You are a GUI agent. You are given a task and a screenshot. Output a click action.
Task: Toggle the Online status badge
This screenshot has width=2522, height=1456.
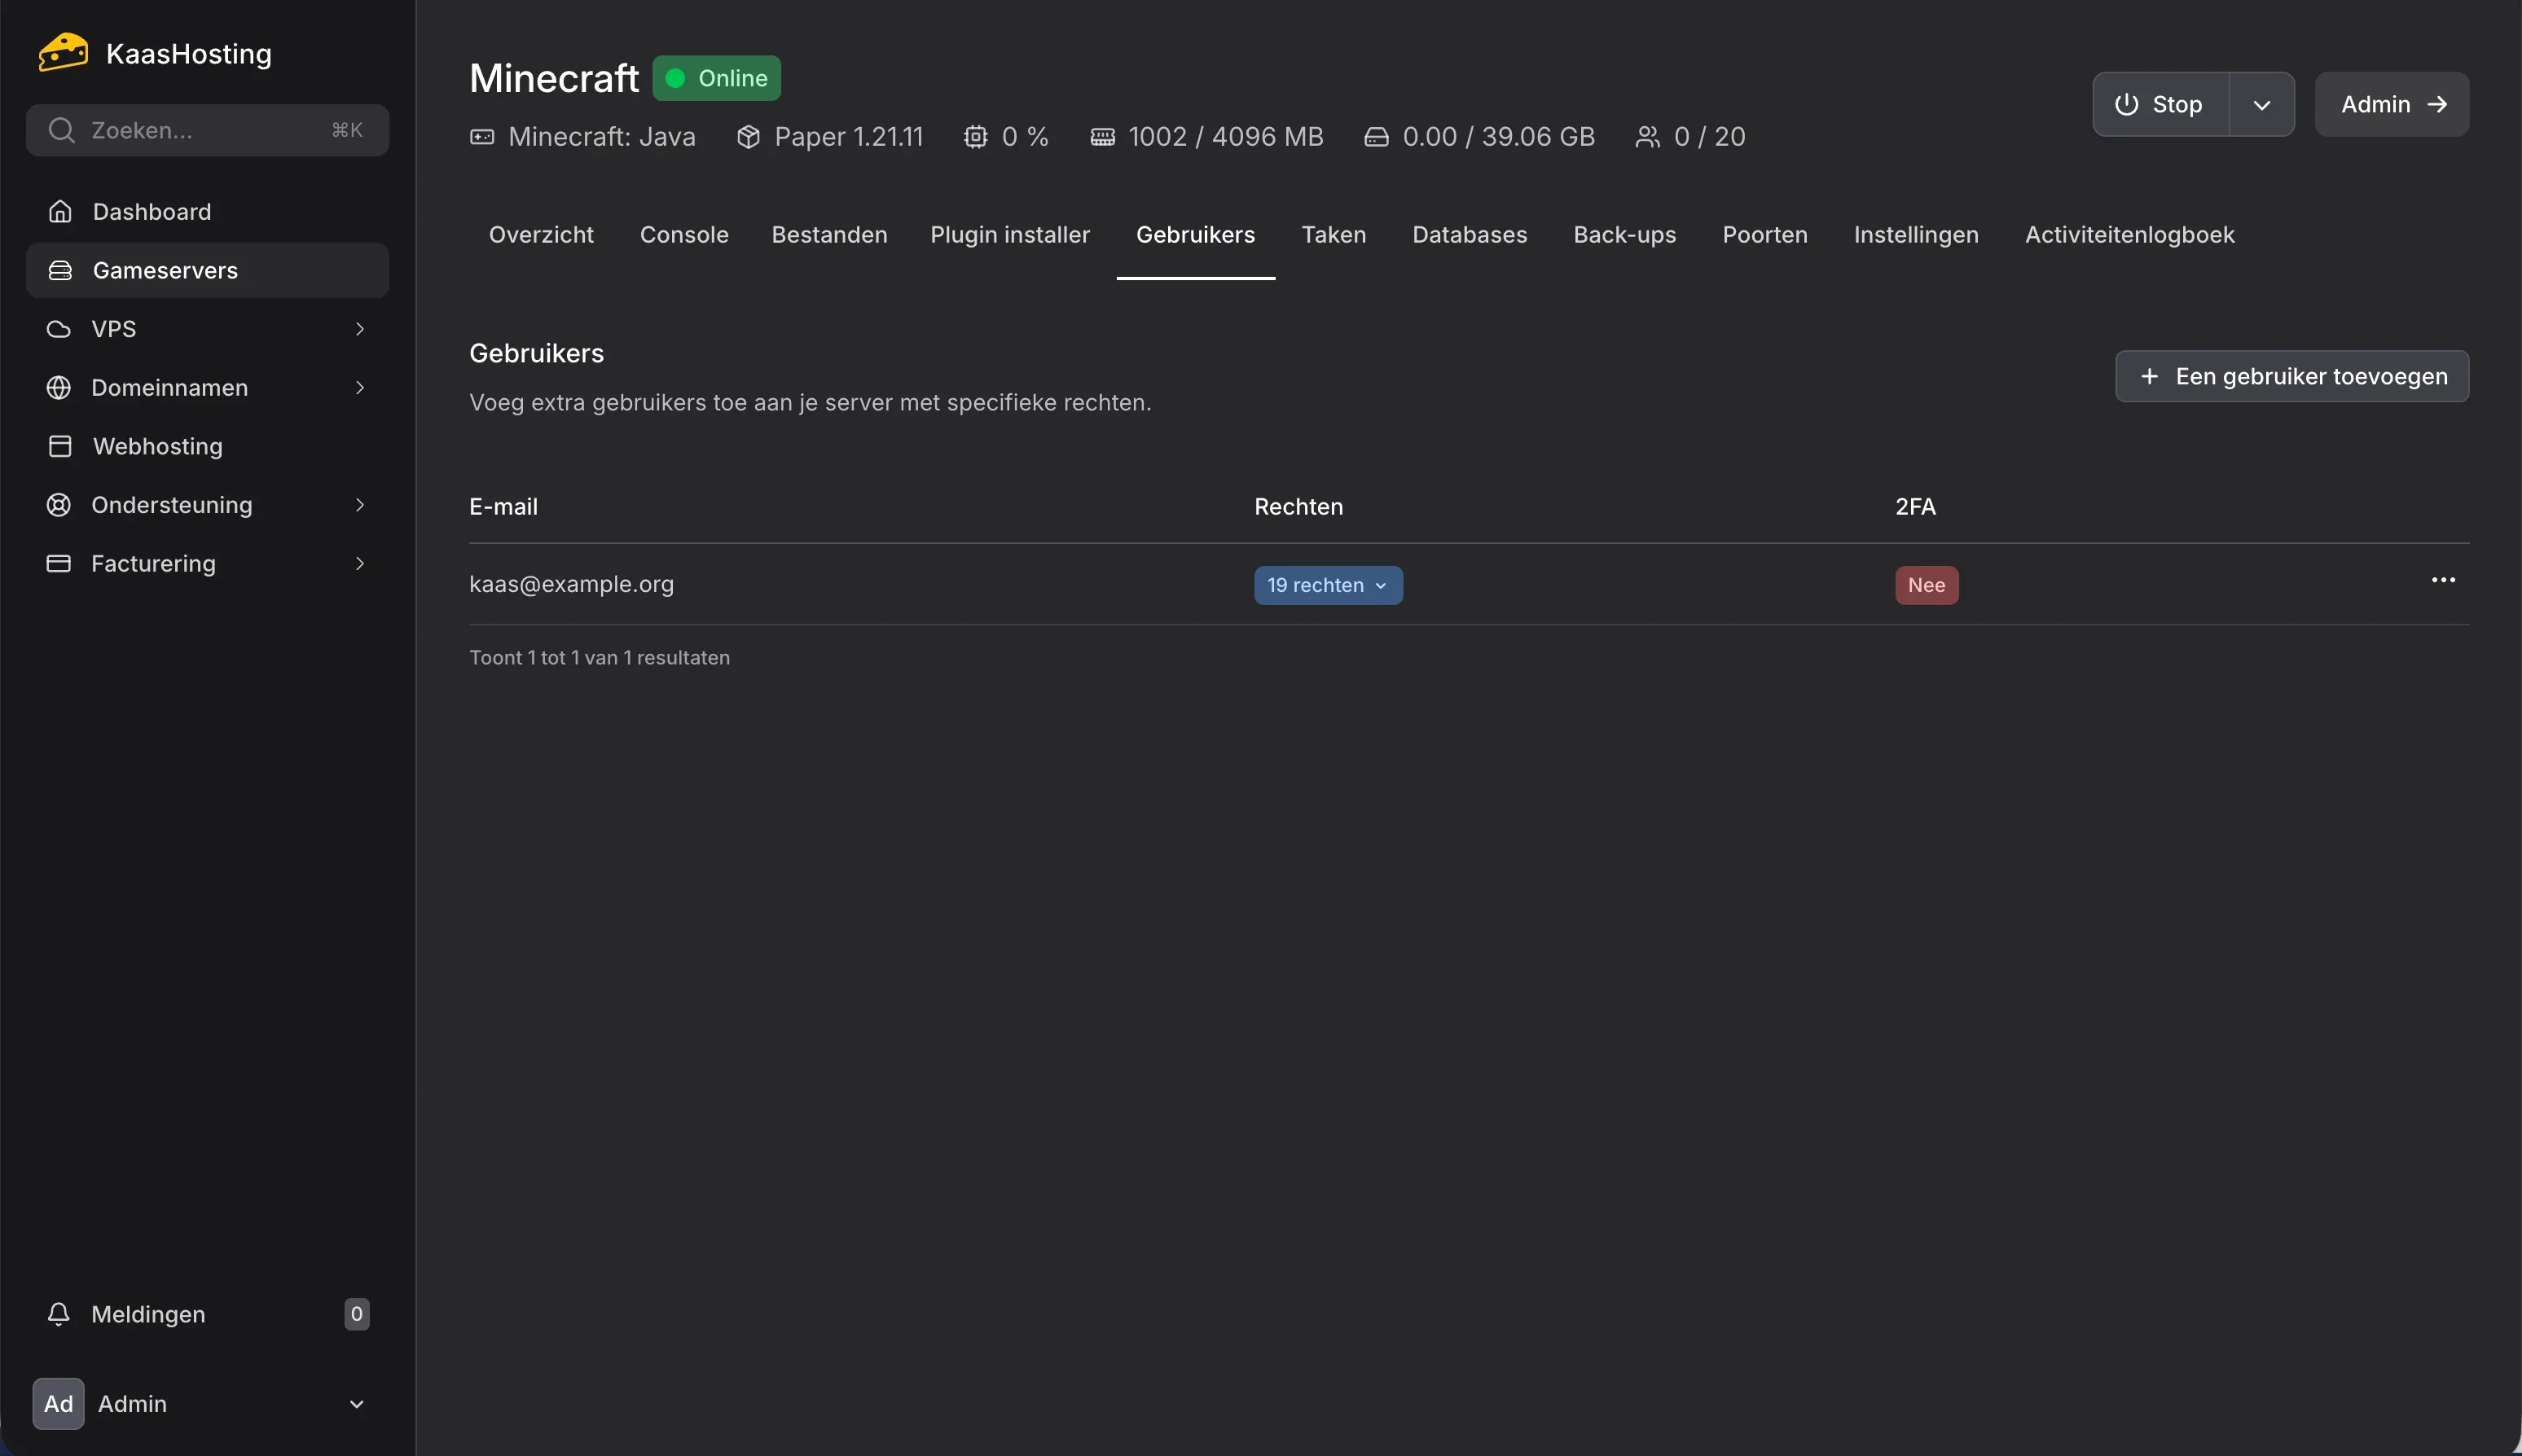715,77
